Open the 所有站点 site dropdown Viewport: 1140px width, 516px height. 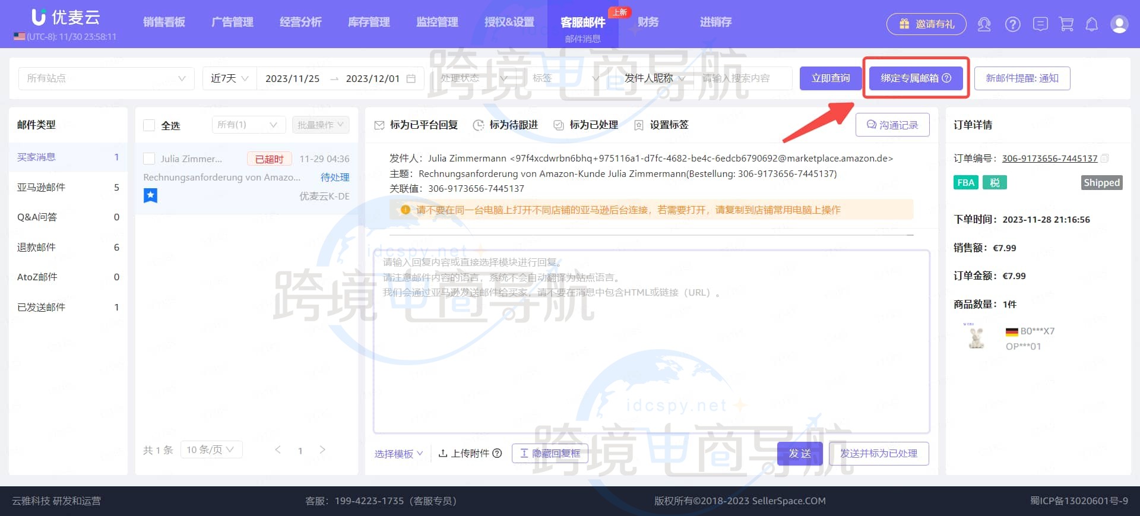[106, 78]
